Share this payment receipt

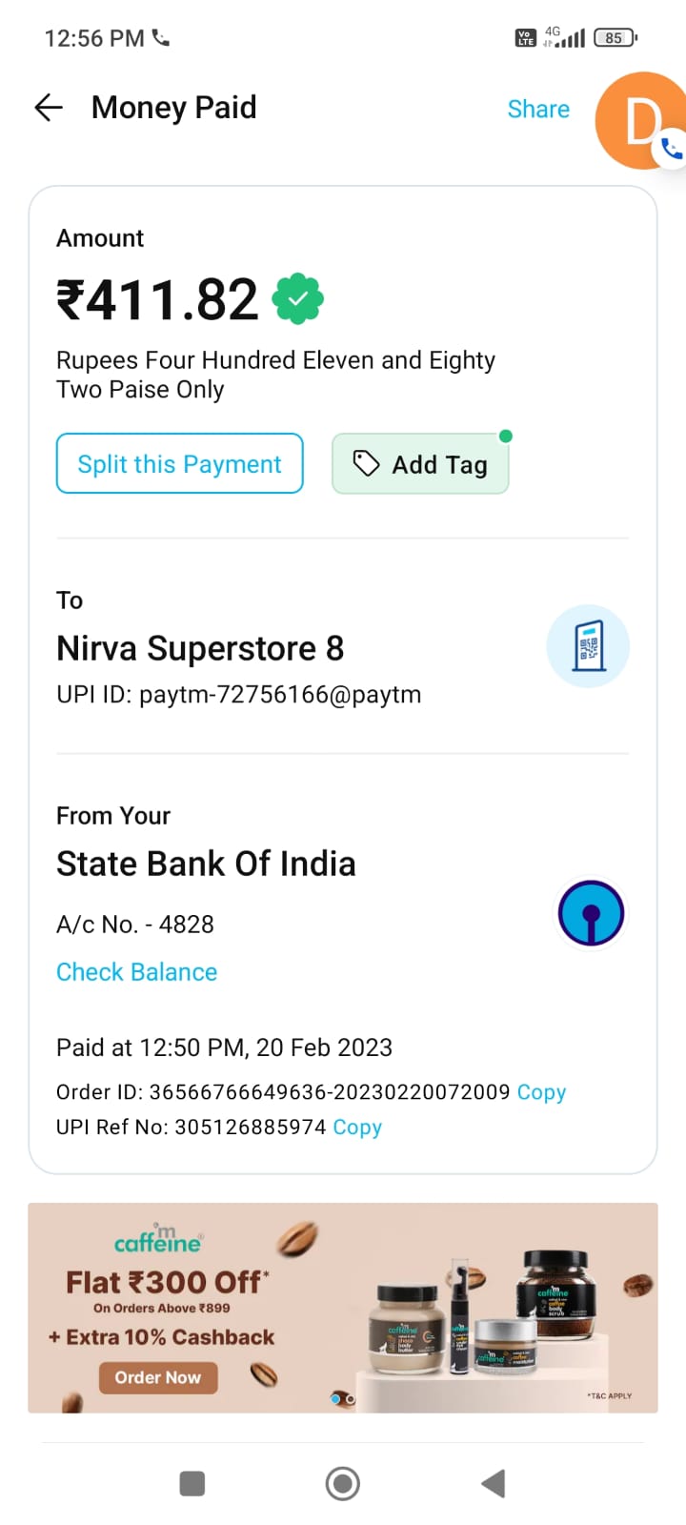[x=538, y=109]
